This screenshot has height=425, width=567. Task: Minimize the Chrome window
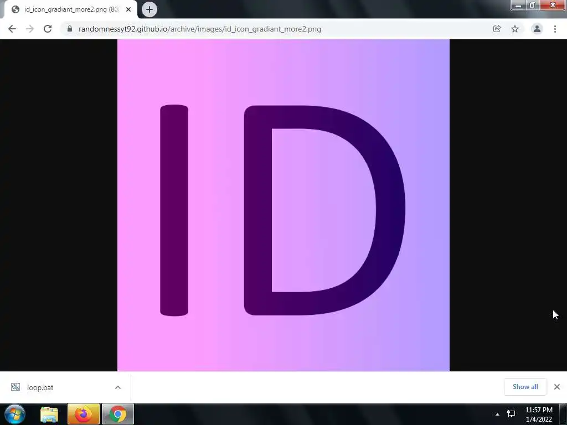coord(518,5)
